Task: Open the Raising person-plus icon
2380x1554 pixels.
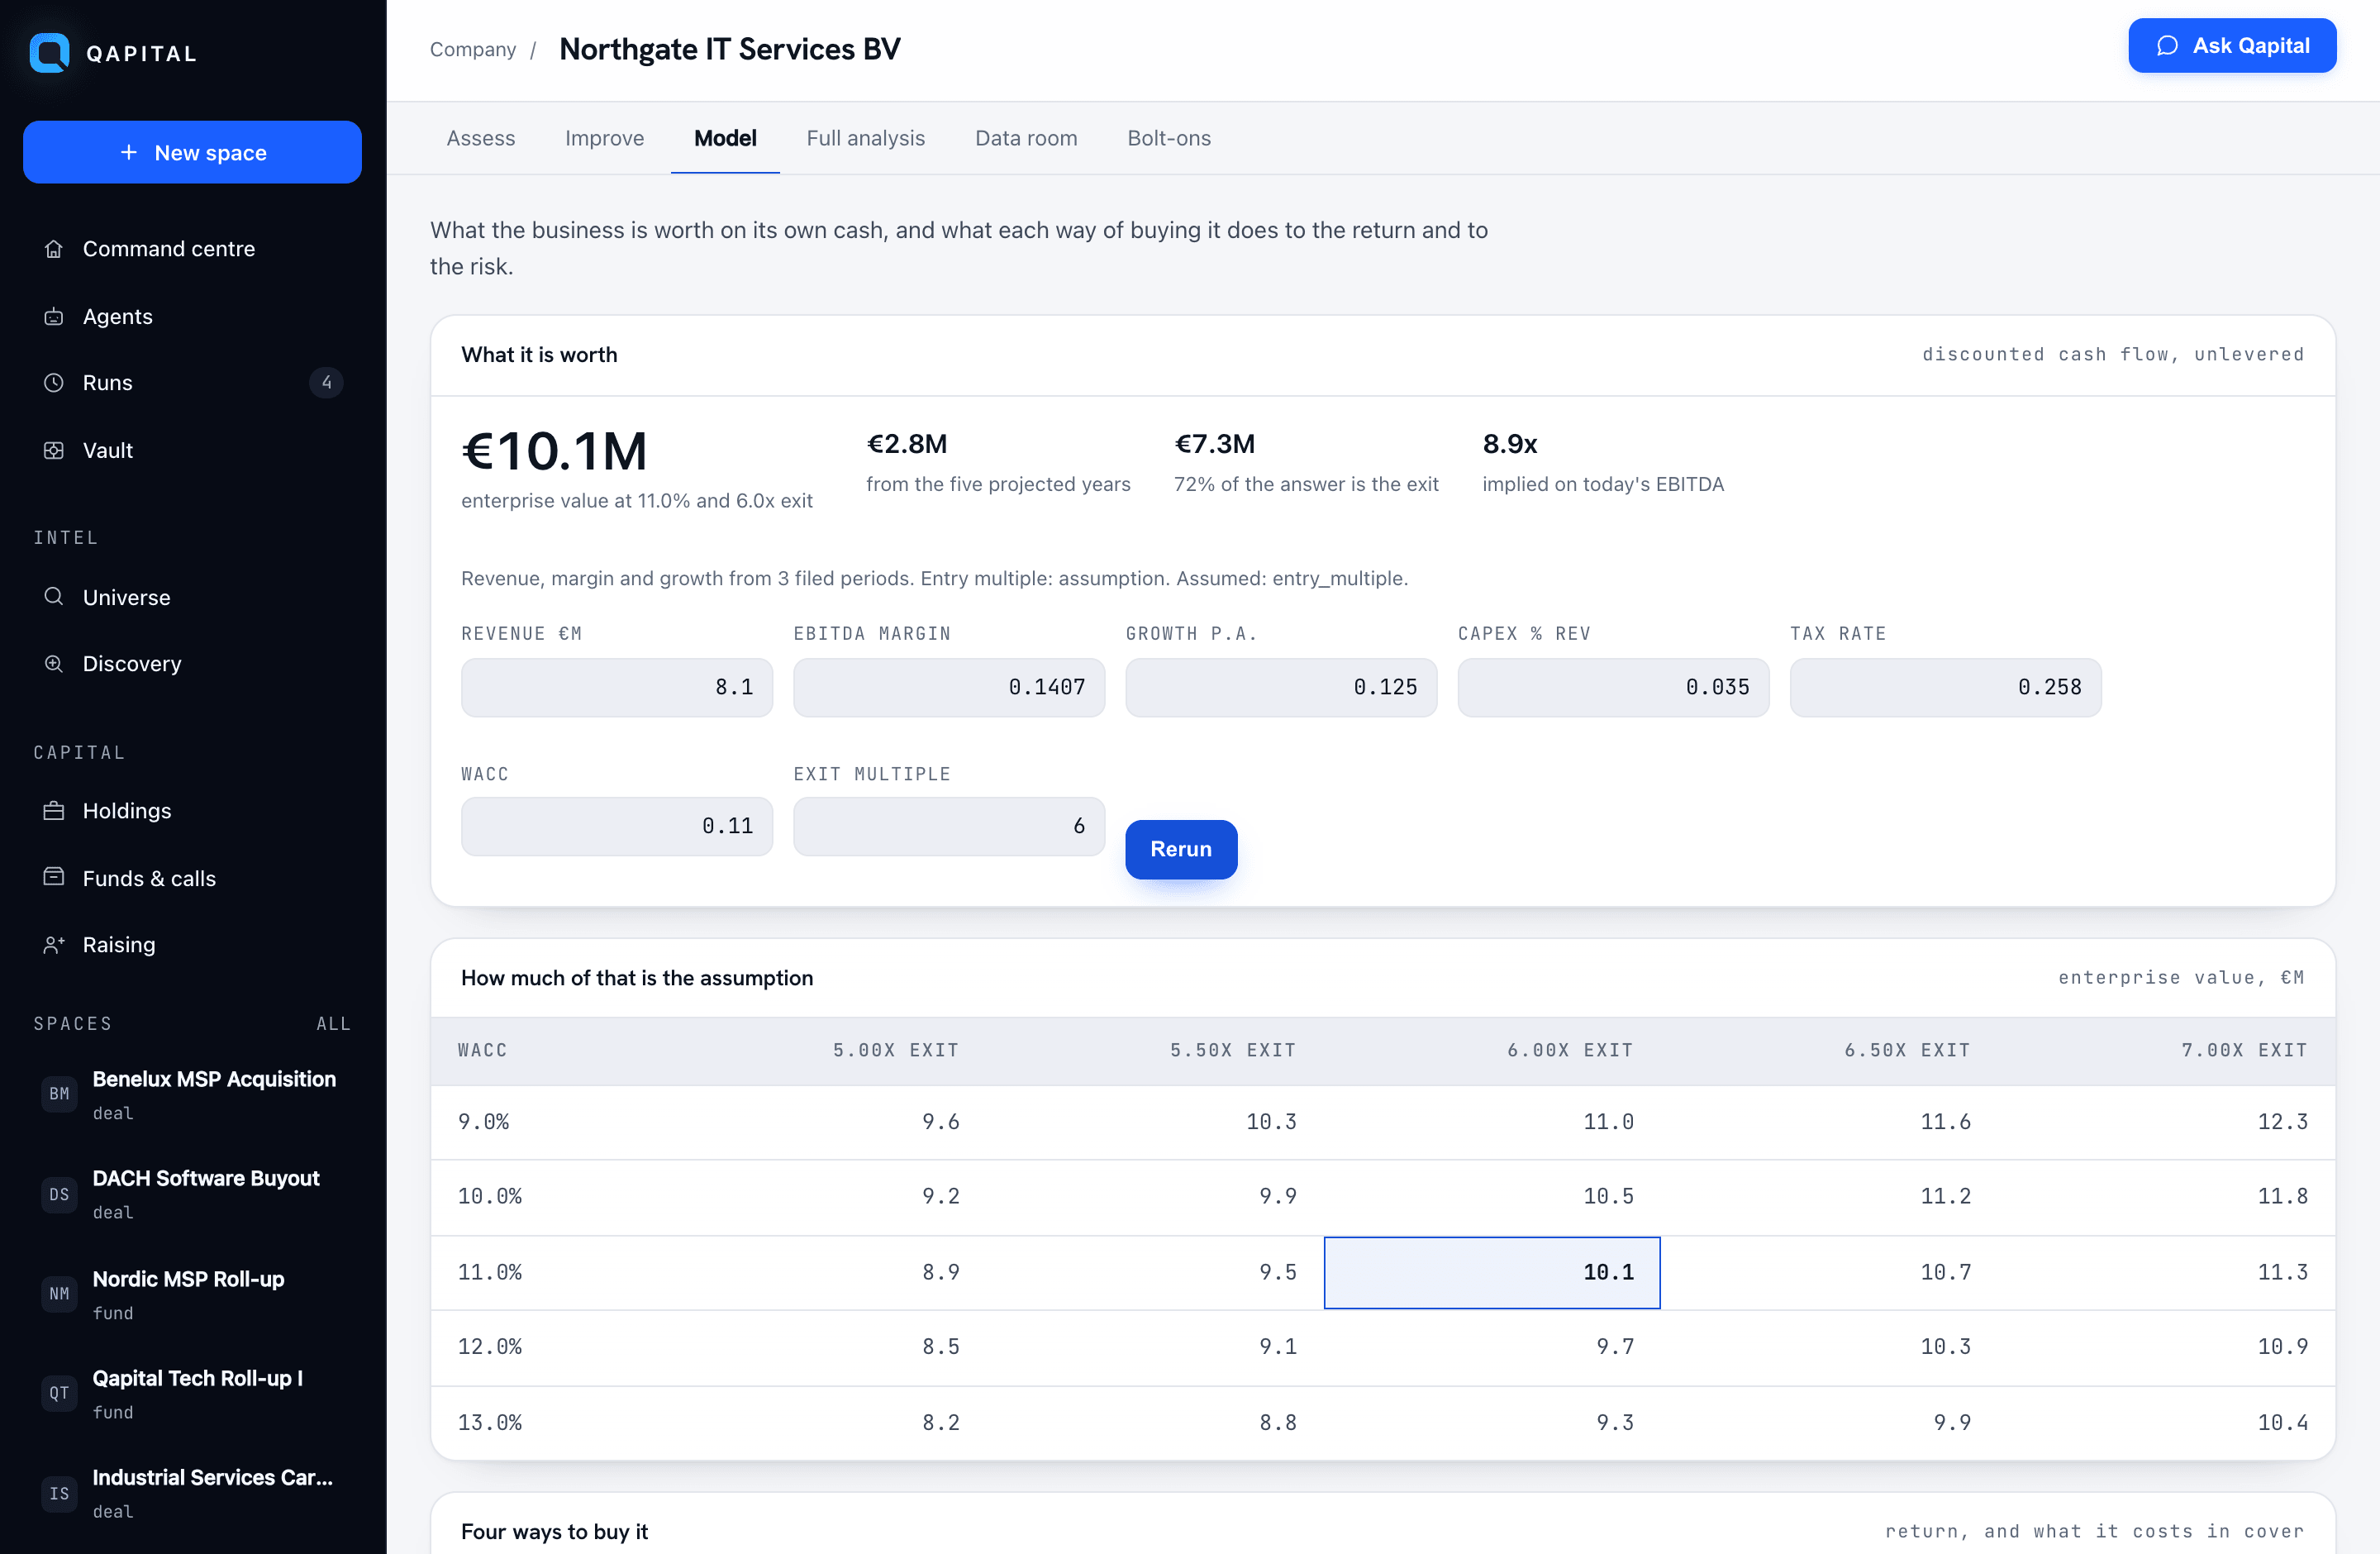Action: (x=54, y=945)
